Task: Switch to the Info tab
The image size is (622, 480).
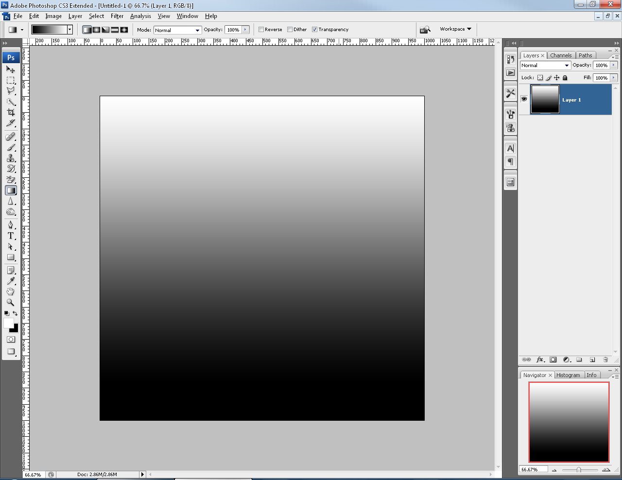Action: [x=591, y=375]
